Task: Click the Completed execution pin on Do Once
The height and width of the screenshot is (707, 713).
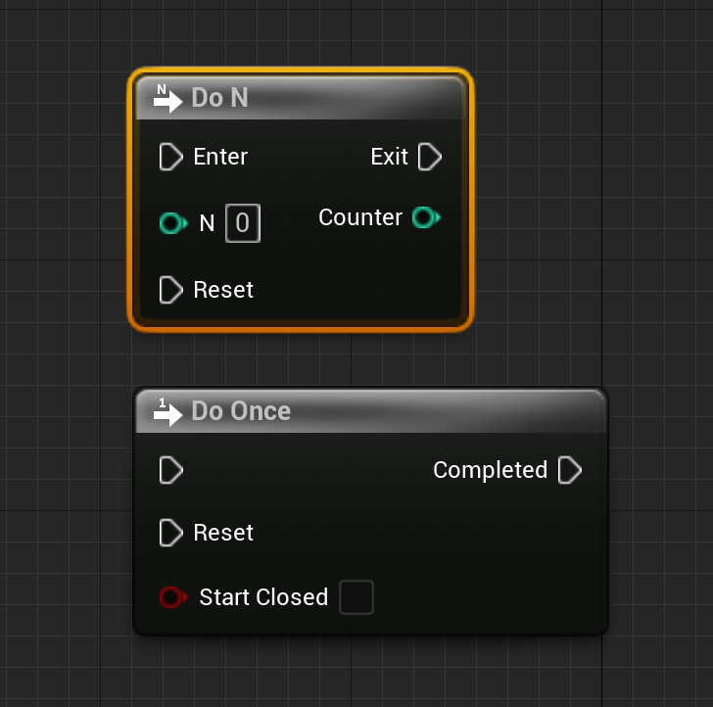Action: [x=570, y=470]
